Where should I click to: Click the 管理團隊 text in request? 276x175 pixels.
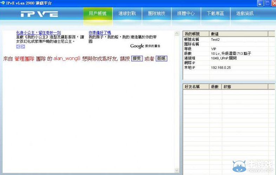[x=24, y=59]
